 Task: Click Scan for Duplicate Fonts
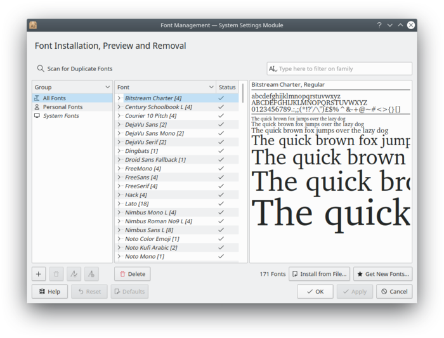point(74,68)
